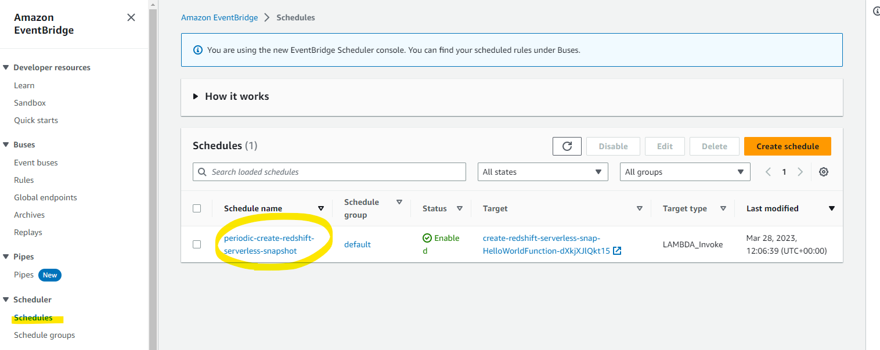
Task: Click the Mar 28, 2023 last modified cell
Action: pos(787,244)
